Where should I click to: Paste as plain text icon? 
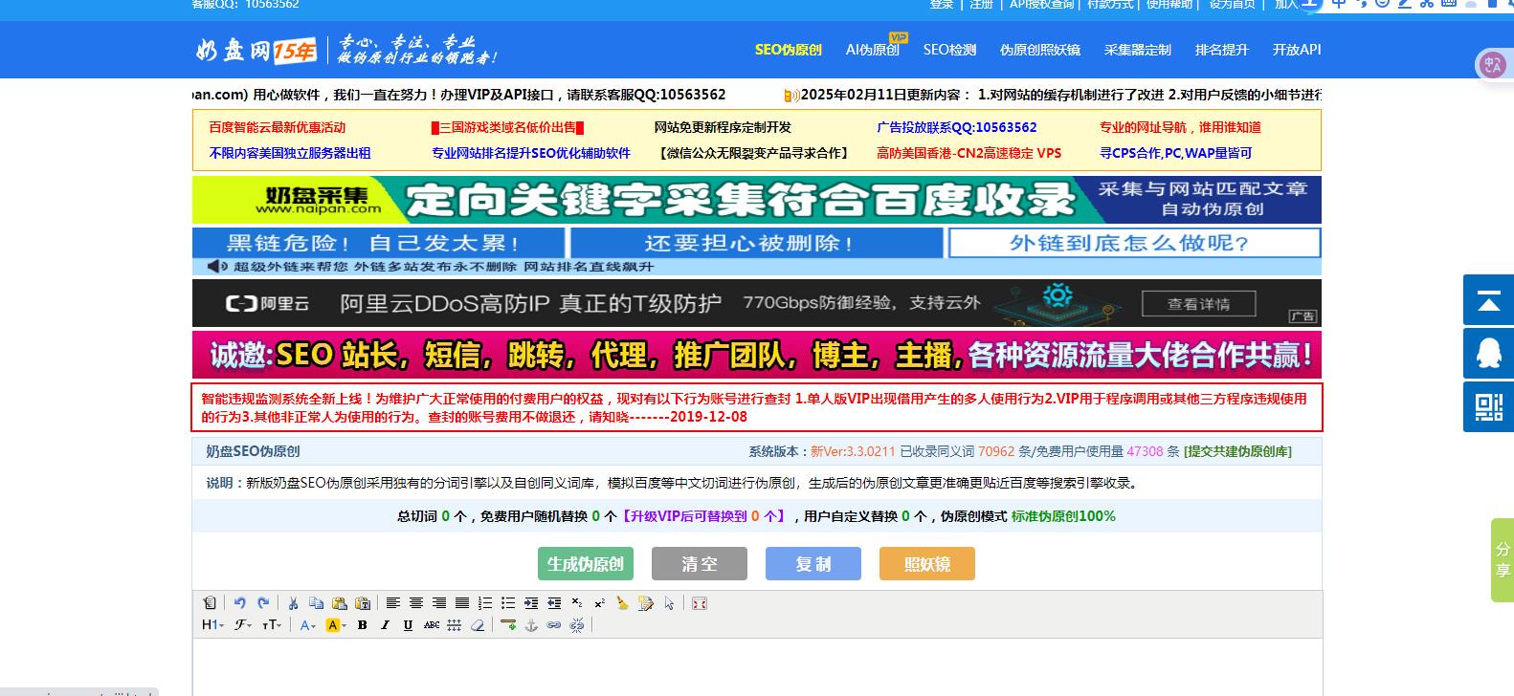363,603
